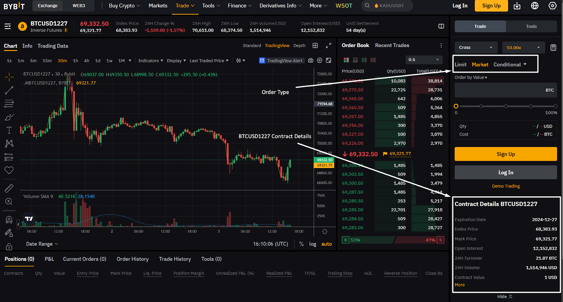Open the 10.00x leverage dropdown
This screenshot has height=302, width=563.
pyautogui.click(x=524, y=47)
